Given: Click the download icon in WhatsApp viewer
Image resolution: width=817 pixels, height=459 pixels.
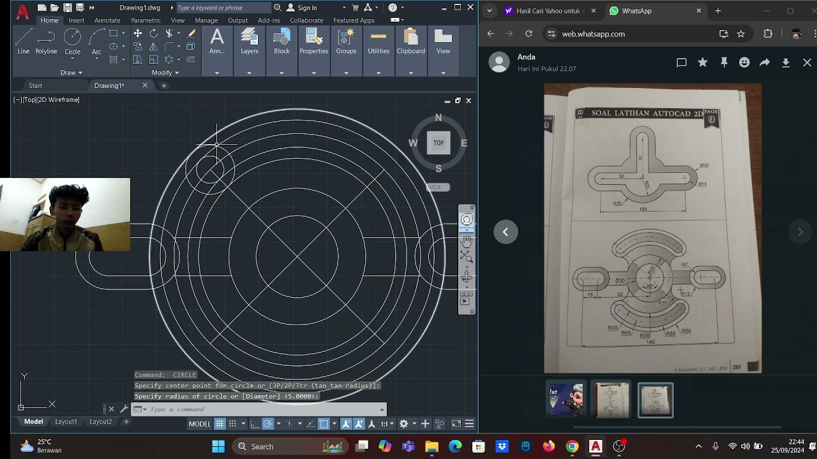Looking at the screenshot, I should [786, 62].
